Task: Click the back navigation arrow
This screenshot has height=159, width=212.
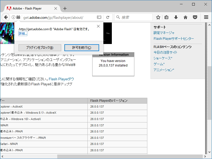Action: tap(6, 17)
